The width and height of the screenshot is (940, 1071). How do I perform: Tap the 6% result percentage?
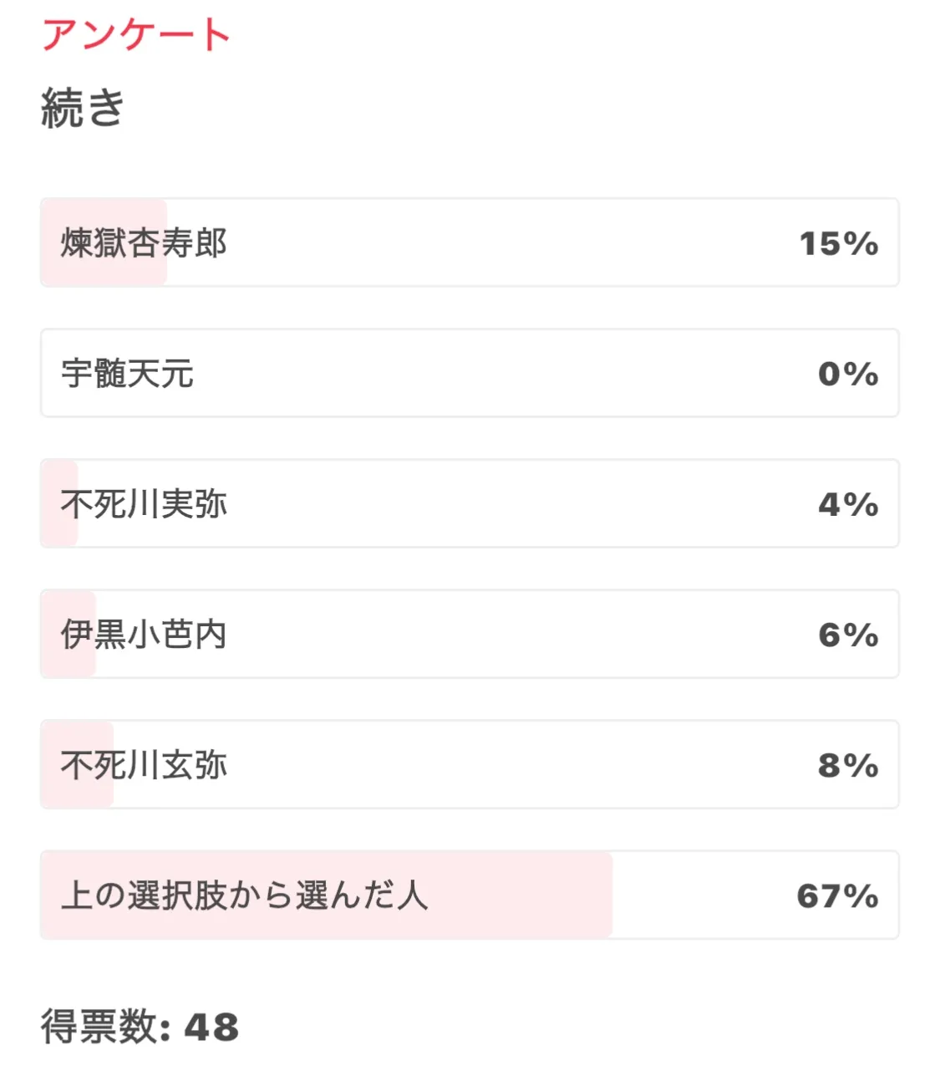(x=847, y=635)
